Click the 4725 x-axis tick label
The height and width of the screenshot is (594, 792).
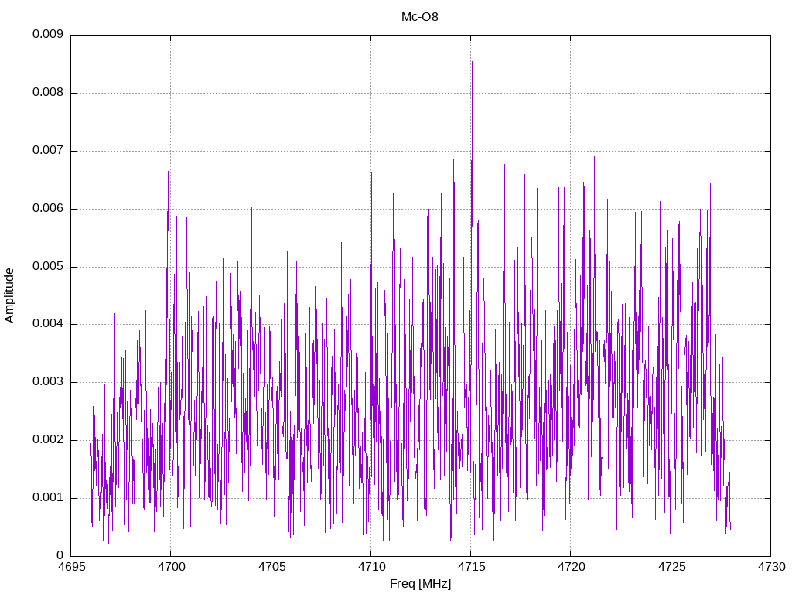(x=671, y=567)
